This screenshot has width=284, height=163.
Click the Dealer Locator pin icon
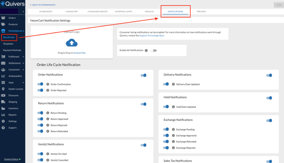(x=3, y=89)
